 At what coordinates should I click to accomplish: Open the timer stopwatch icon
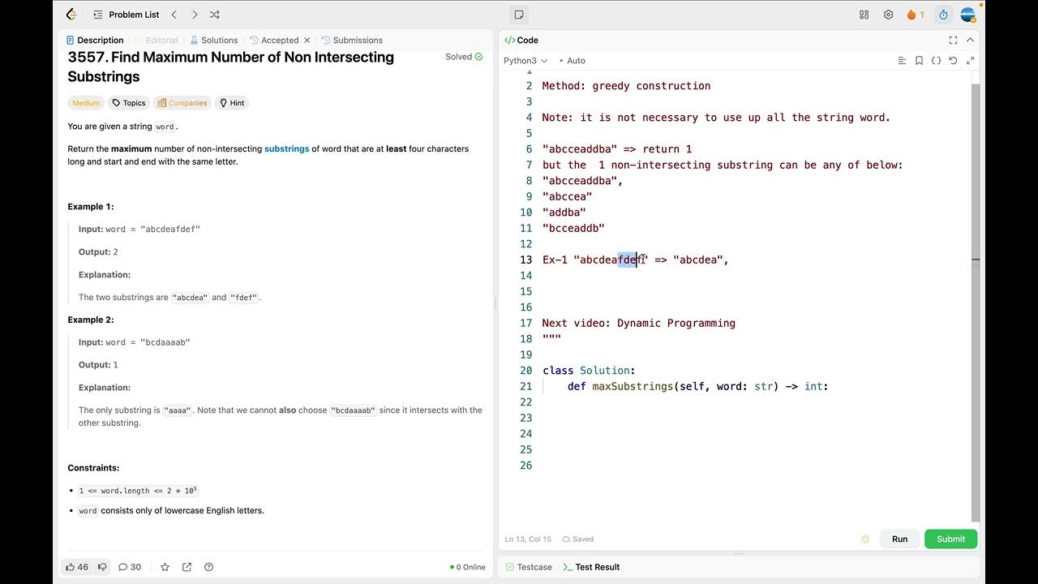(x=943, y=15)
